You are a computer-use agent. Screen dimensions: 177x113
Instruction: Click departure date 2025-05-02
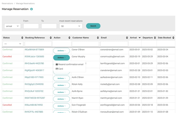pyautogui.click(x=147, y=50)
